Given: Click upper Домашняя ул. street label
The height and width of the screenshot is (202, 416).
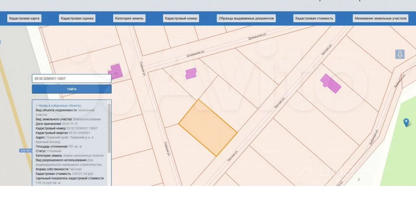Looking at the screenshot, I should [257, 37].
